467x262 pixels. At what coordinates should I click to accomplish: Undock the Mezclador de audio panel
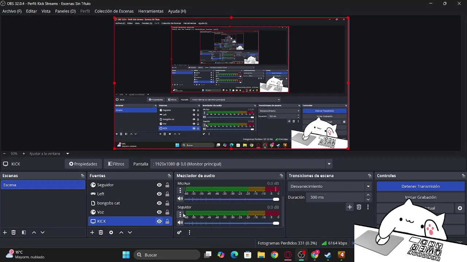[281, 176]
